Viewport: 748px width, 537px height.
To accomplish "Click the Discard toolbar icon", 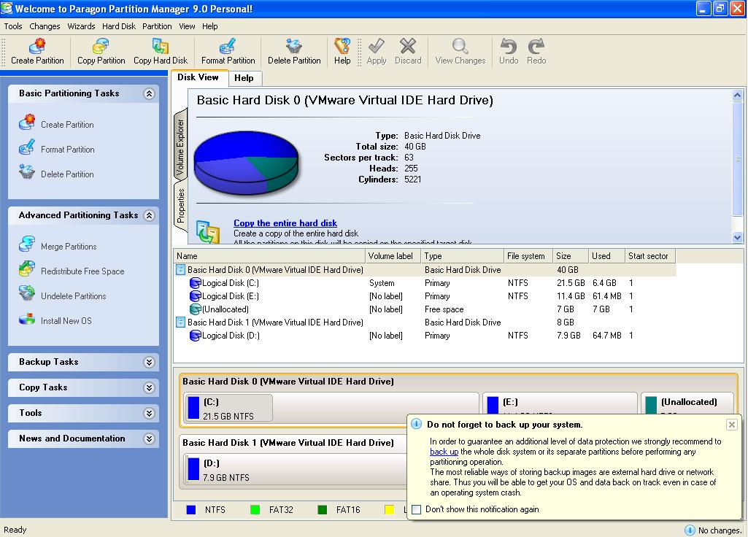I will coord(408,46).
